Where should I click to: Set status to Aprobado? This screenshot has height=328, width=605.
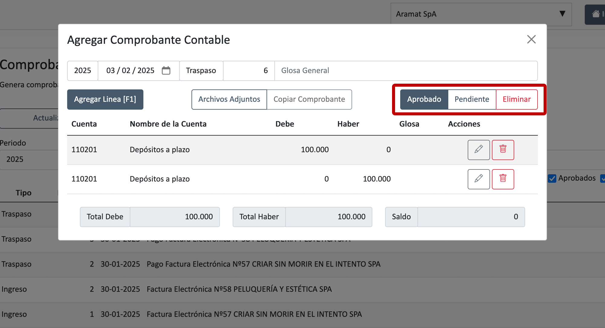point(424,99)
